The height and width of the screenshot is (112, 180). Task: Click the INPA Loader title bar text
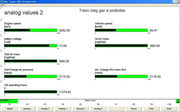(20, 2)
